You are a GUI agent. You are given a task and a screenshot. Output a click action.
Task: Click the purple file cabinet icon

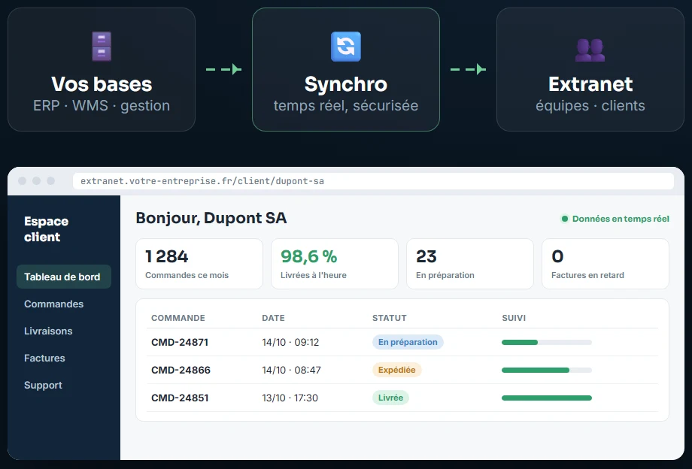coord(102,47)
